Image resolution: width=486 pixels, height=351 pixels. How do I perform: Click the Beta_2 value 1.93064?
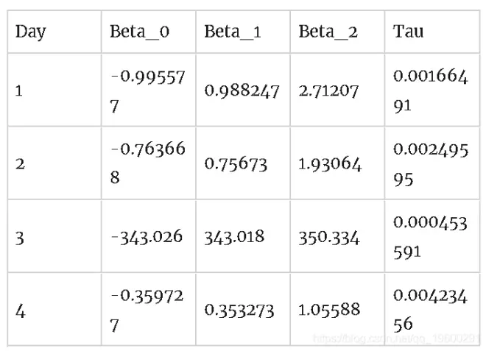tap(330, 164)
